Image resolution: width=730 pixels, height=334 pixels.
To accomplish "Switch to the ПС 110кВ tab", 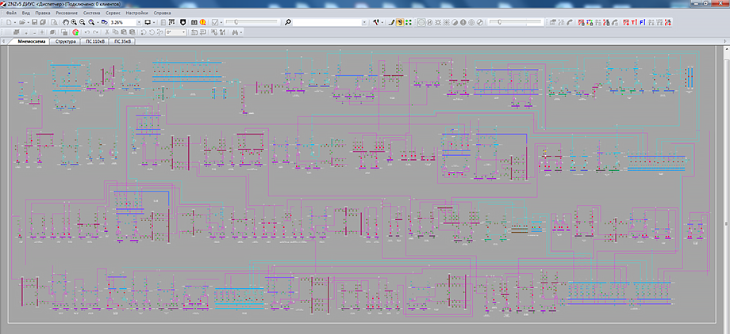I will (95, 41).
